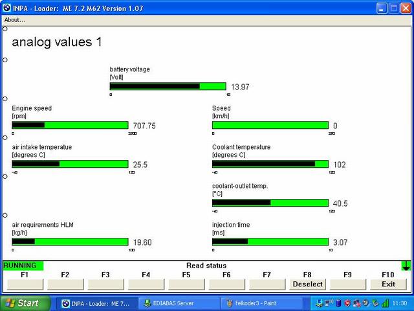Open the About... menu
The height and width of the screenshot is (311, 414).
click(15, 19)
